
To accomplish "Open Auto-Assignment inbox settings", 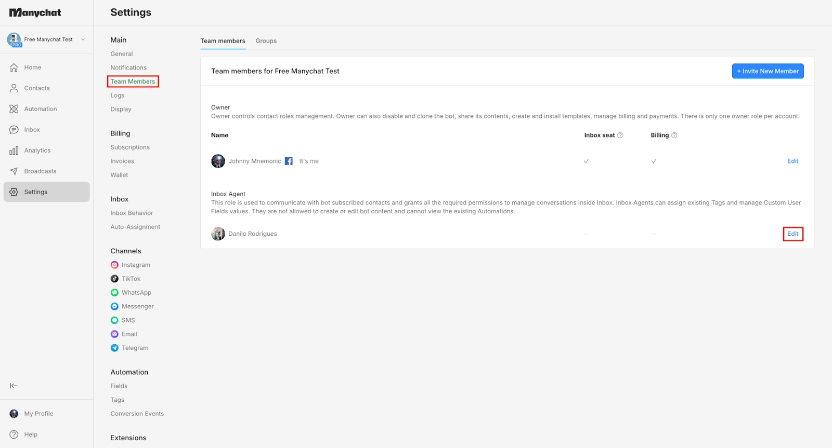I will [135, 227].
